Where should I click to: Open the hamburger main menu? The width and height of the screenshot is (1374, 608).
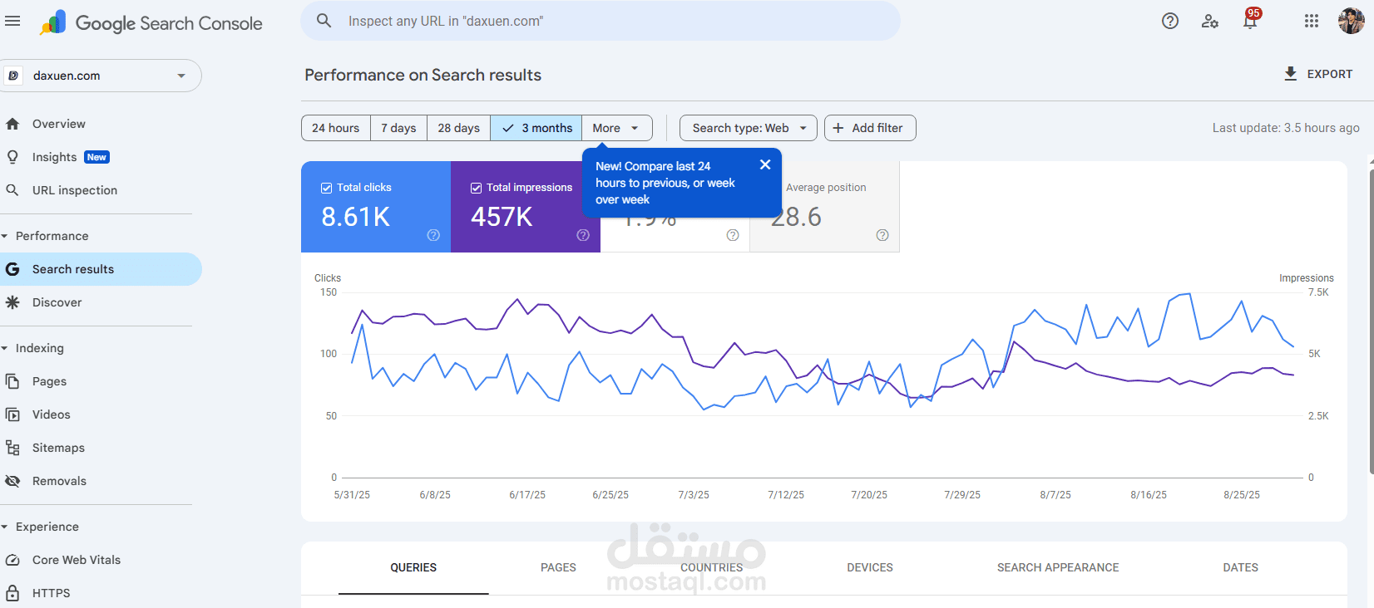pos(12,22)
